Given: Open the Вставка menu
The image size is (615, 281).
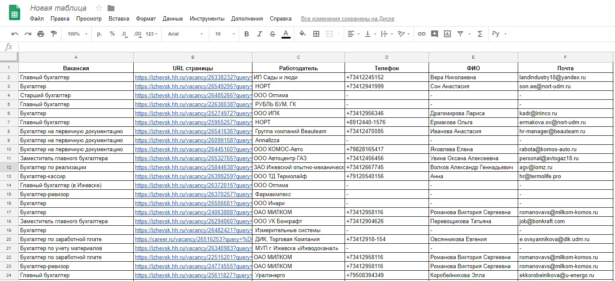Looking at the screenshot, I should click(x=119, y=19).
